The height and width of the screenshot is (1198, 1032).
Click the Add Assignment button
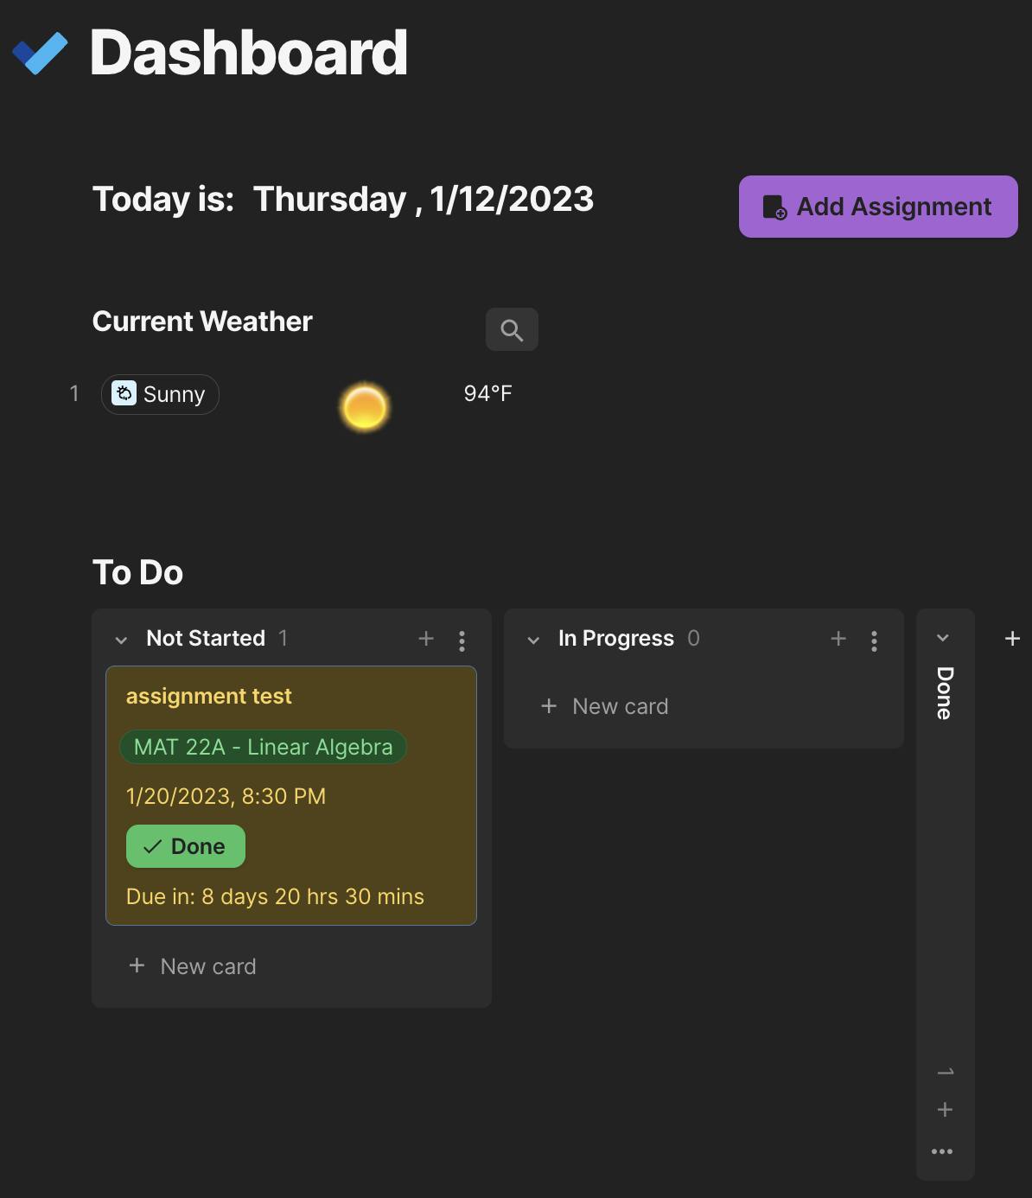(x=878, y=207)
